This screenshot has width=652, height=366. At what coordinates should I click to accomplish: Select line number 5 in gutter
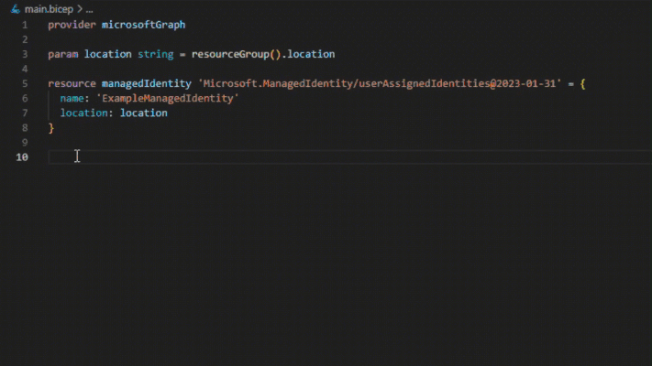[25, 84]
